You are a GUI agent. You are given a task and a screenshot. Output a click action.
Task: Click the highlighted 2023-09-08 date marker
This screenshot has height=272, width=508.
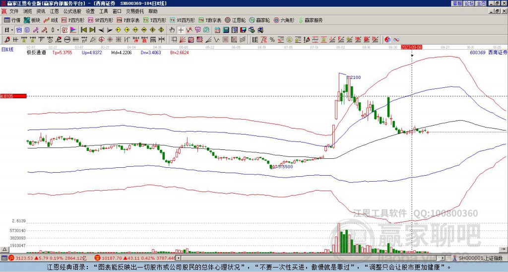click(411, 47)
